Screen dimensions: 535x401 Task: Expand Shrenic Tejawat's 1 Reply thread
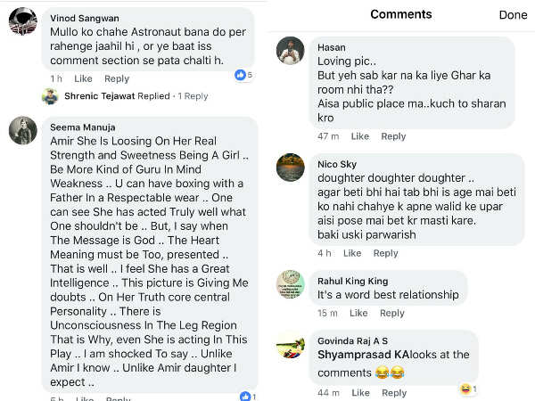tap(192, 96)
